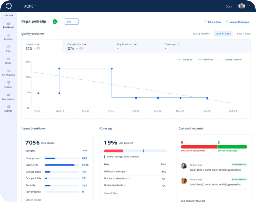The height and width of the screenshot is (202, 256).
Task: Open the Code patterns sidebar icon
Action: pyautogui.click(x=9, y=95)
